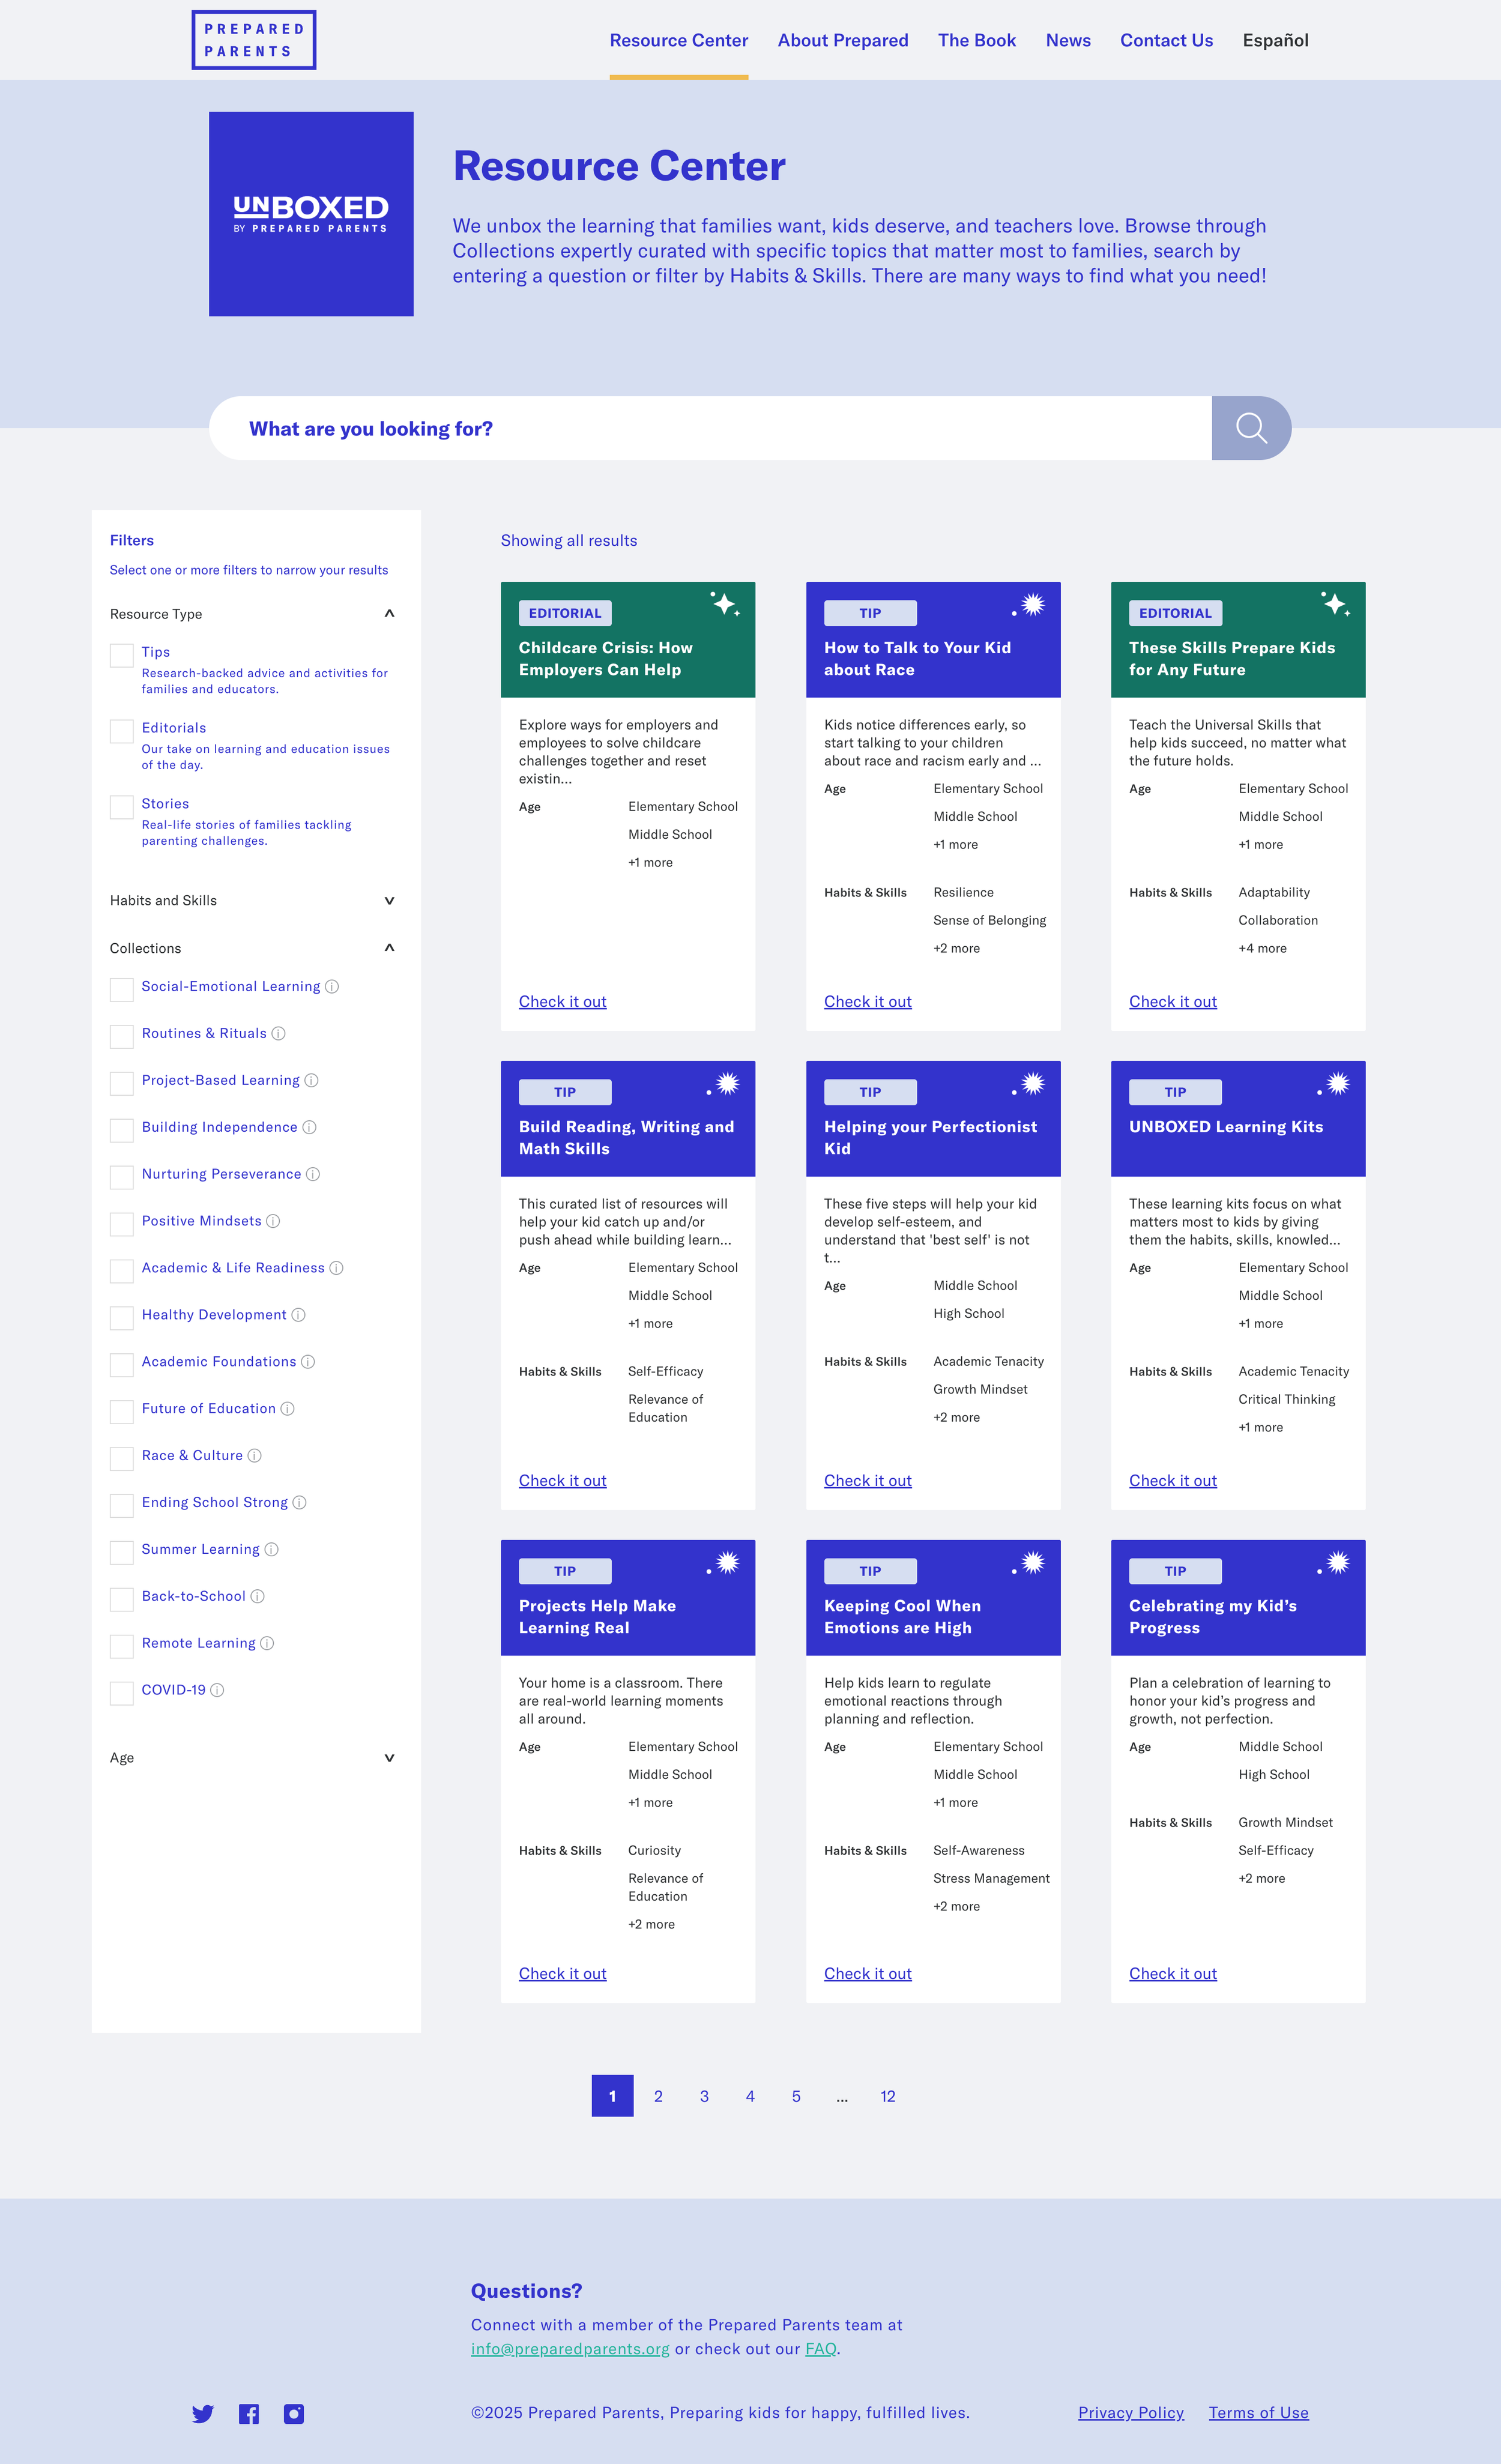Click info icon next to COVID-19
Image resolution: width=1501 pixels, height=2464 pixels.
coord(217,1690)
